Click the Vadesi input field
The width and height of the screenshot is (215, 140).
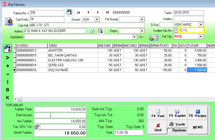click(x=188, y=19)
